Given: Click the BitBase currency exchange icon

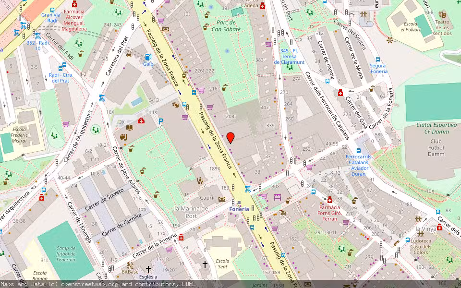Looking at the screenshot, I should (x=130, y=265).
